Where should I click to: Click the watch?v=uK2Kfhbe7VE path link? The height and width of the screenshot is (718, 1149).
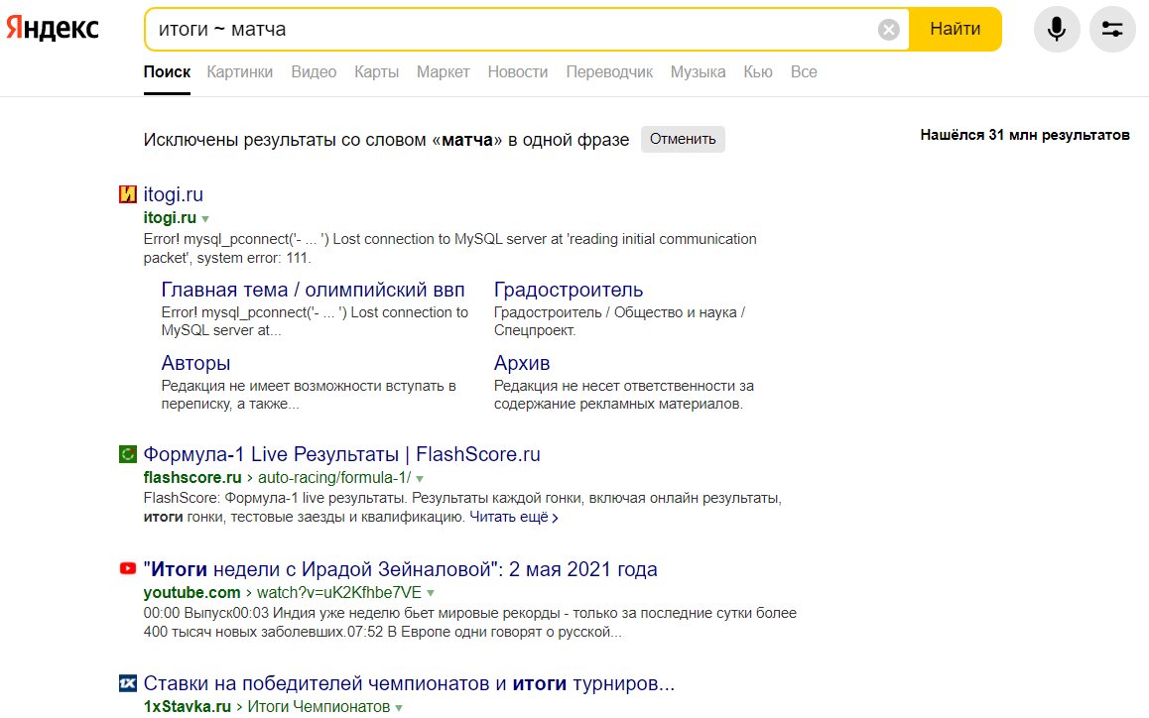pyautogui.click(x=339, y=592)
